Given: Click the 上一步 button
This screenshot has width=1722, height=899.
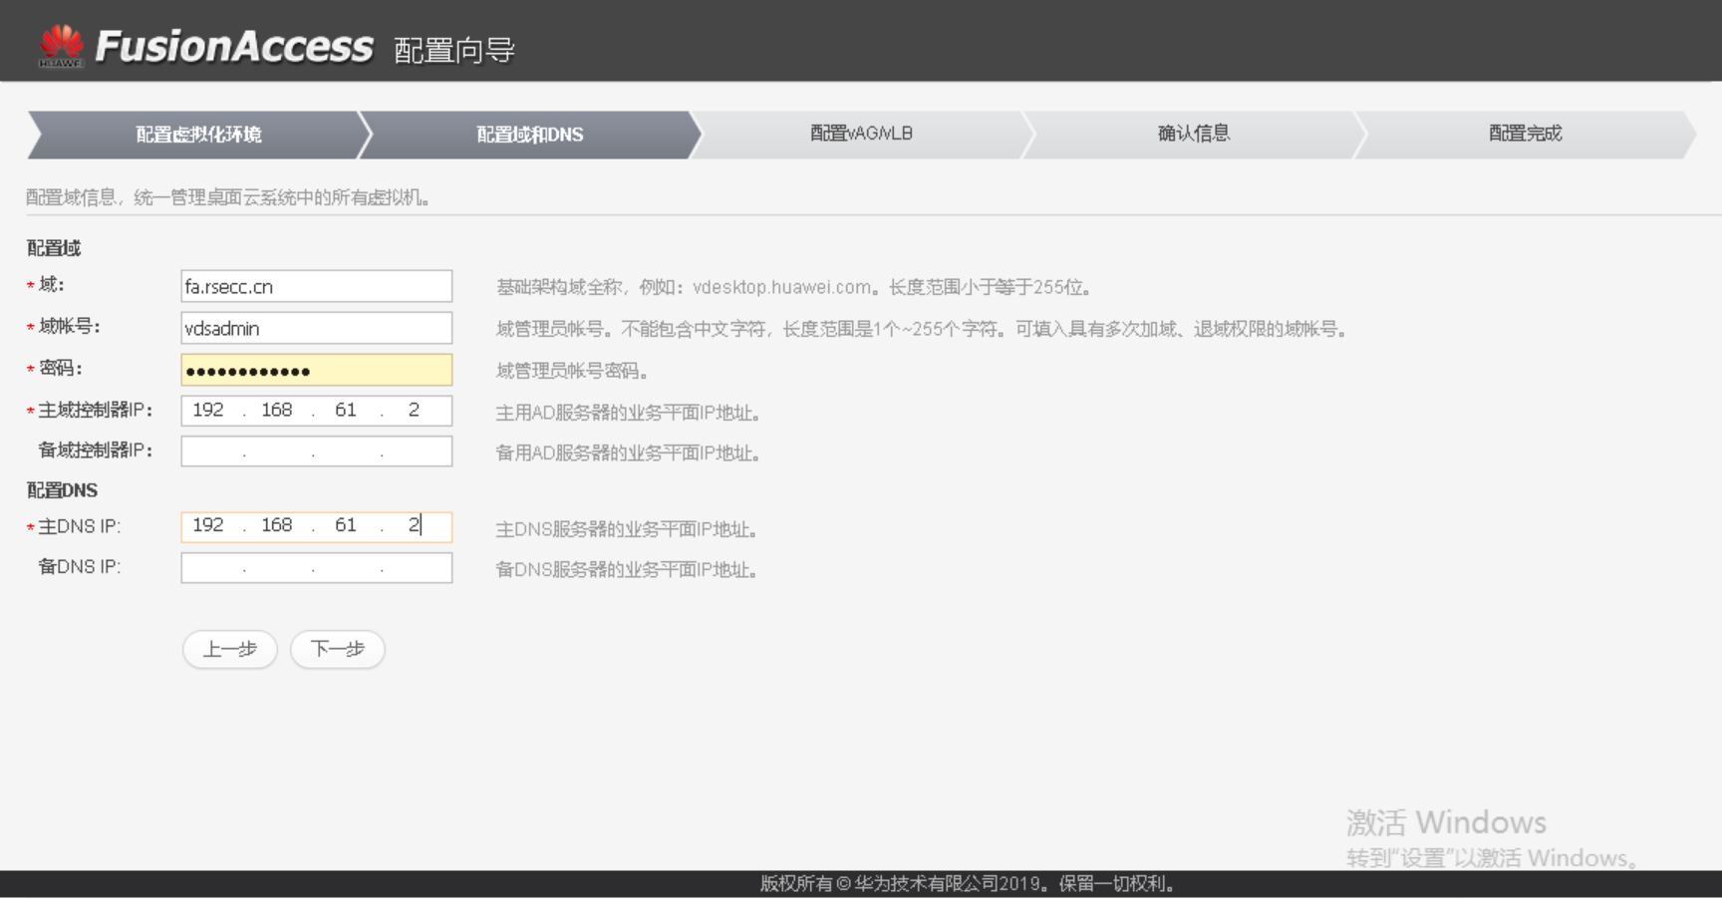Looking at the screenshot, I should click(x=230, y=649).
